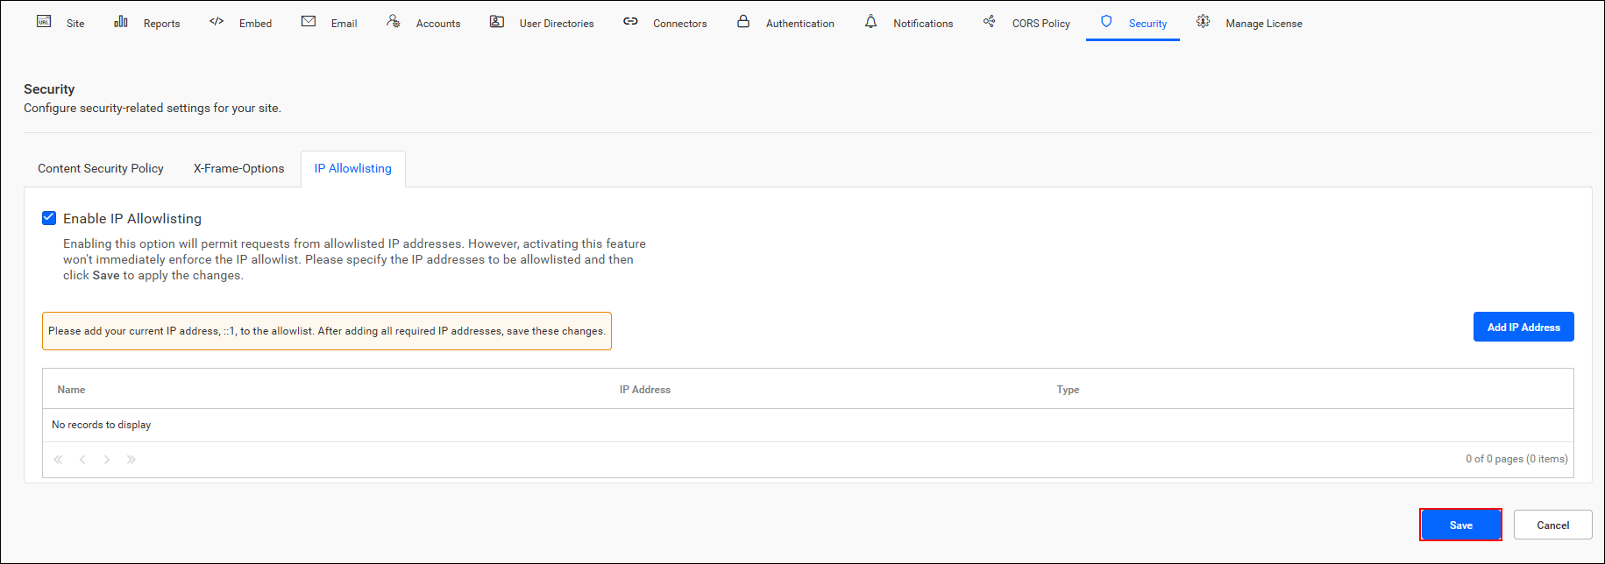Click the Email envelope icon
The height and width of the screenshot is (564, 1605).
tap(309, 21)
